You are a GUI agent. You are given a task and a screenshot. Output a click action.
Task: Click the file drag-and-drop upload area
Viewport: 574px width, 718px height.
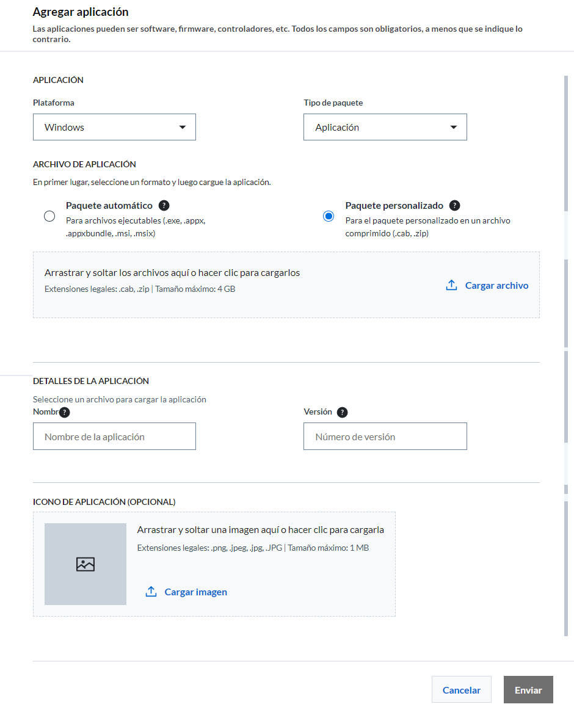286,285
